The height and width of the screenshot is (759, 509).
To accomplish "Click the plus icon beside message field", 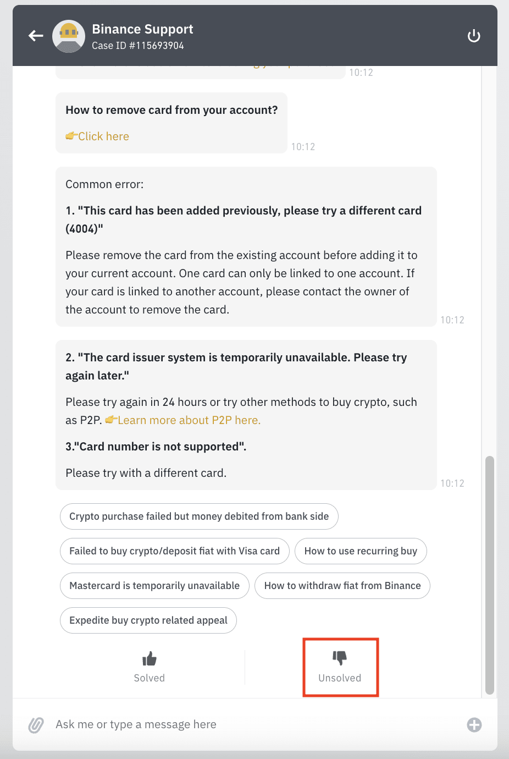I will point(474,725).
